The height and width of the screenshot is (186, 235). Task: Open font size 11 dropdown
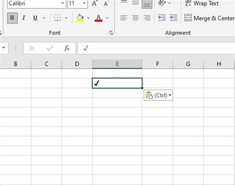pyautogui.click(x=84, y=3)
